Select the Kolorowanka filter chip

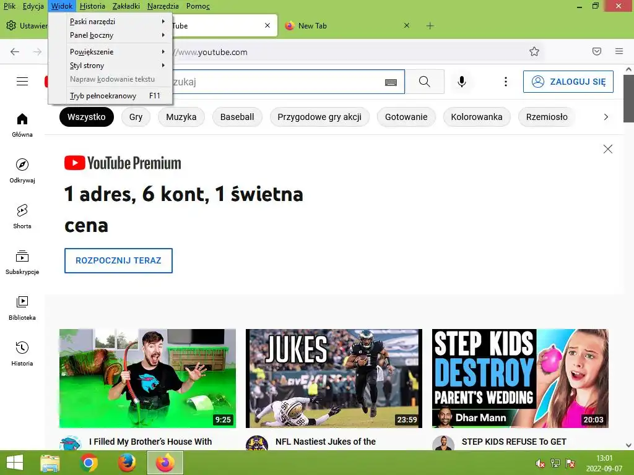pyautogui.click(x=477, y=117)
